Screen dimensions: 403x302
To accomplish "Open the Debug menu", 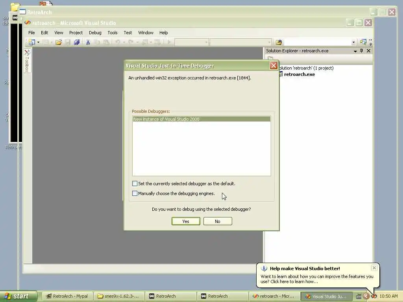I will click(x=95, y=33).
